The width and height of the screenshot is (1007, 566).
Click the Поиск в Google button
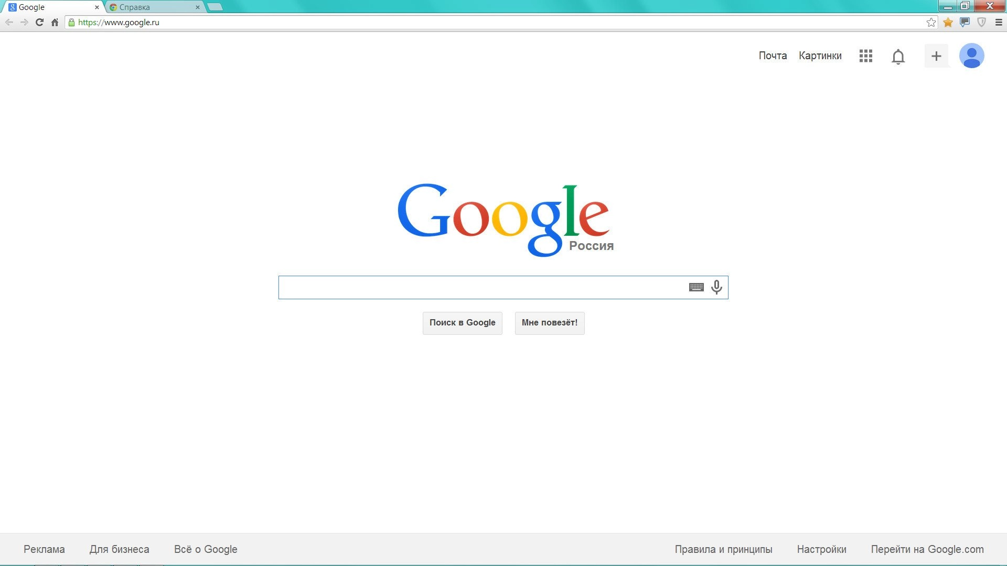click(x=463, y=323)
